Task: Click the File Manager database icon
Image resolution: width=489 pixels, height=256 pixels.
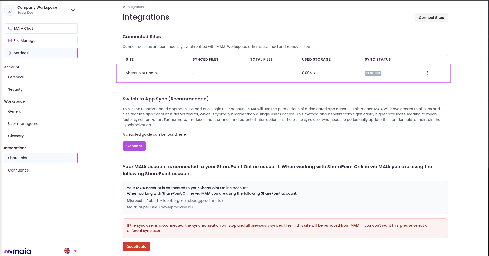Action: (10, 41)
